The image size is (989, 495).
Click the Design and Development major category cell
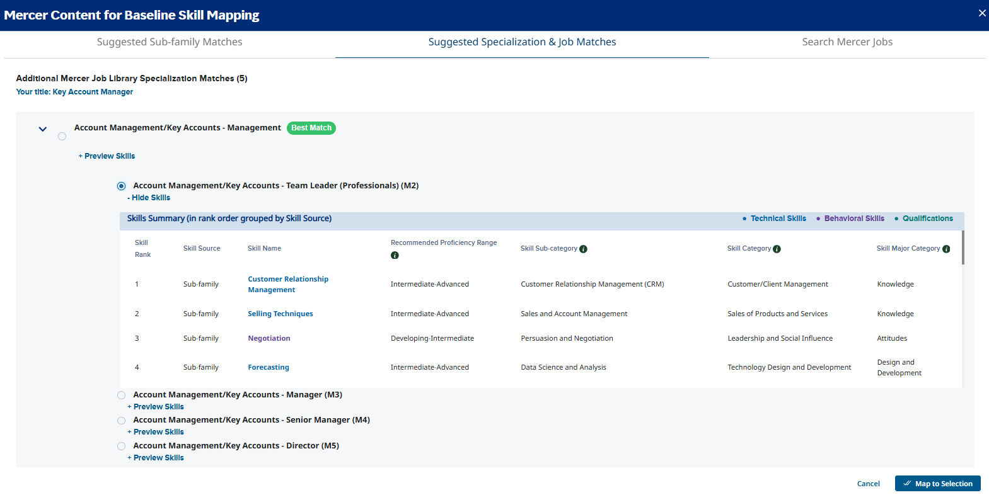(x=899, y=368)
